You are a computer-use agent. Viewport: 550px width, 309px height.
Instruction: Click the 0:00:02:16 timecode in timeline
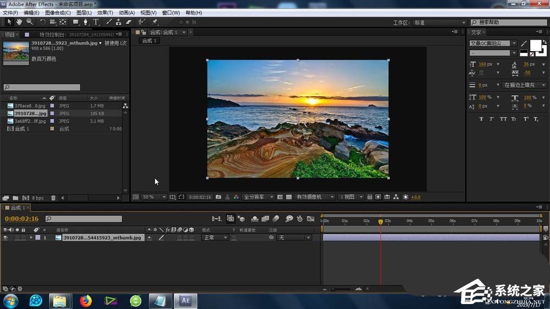(x=21, y=219)
